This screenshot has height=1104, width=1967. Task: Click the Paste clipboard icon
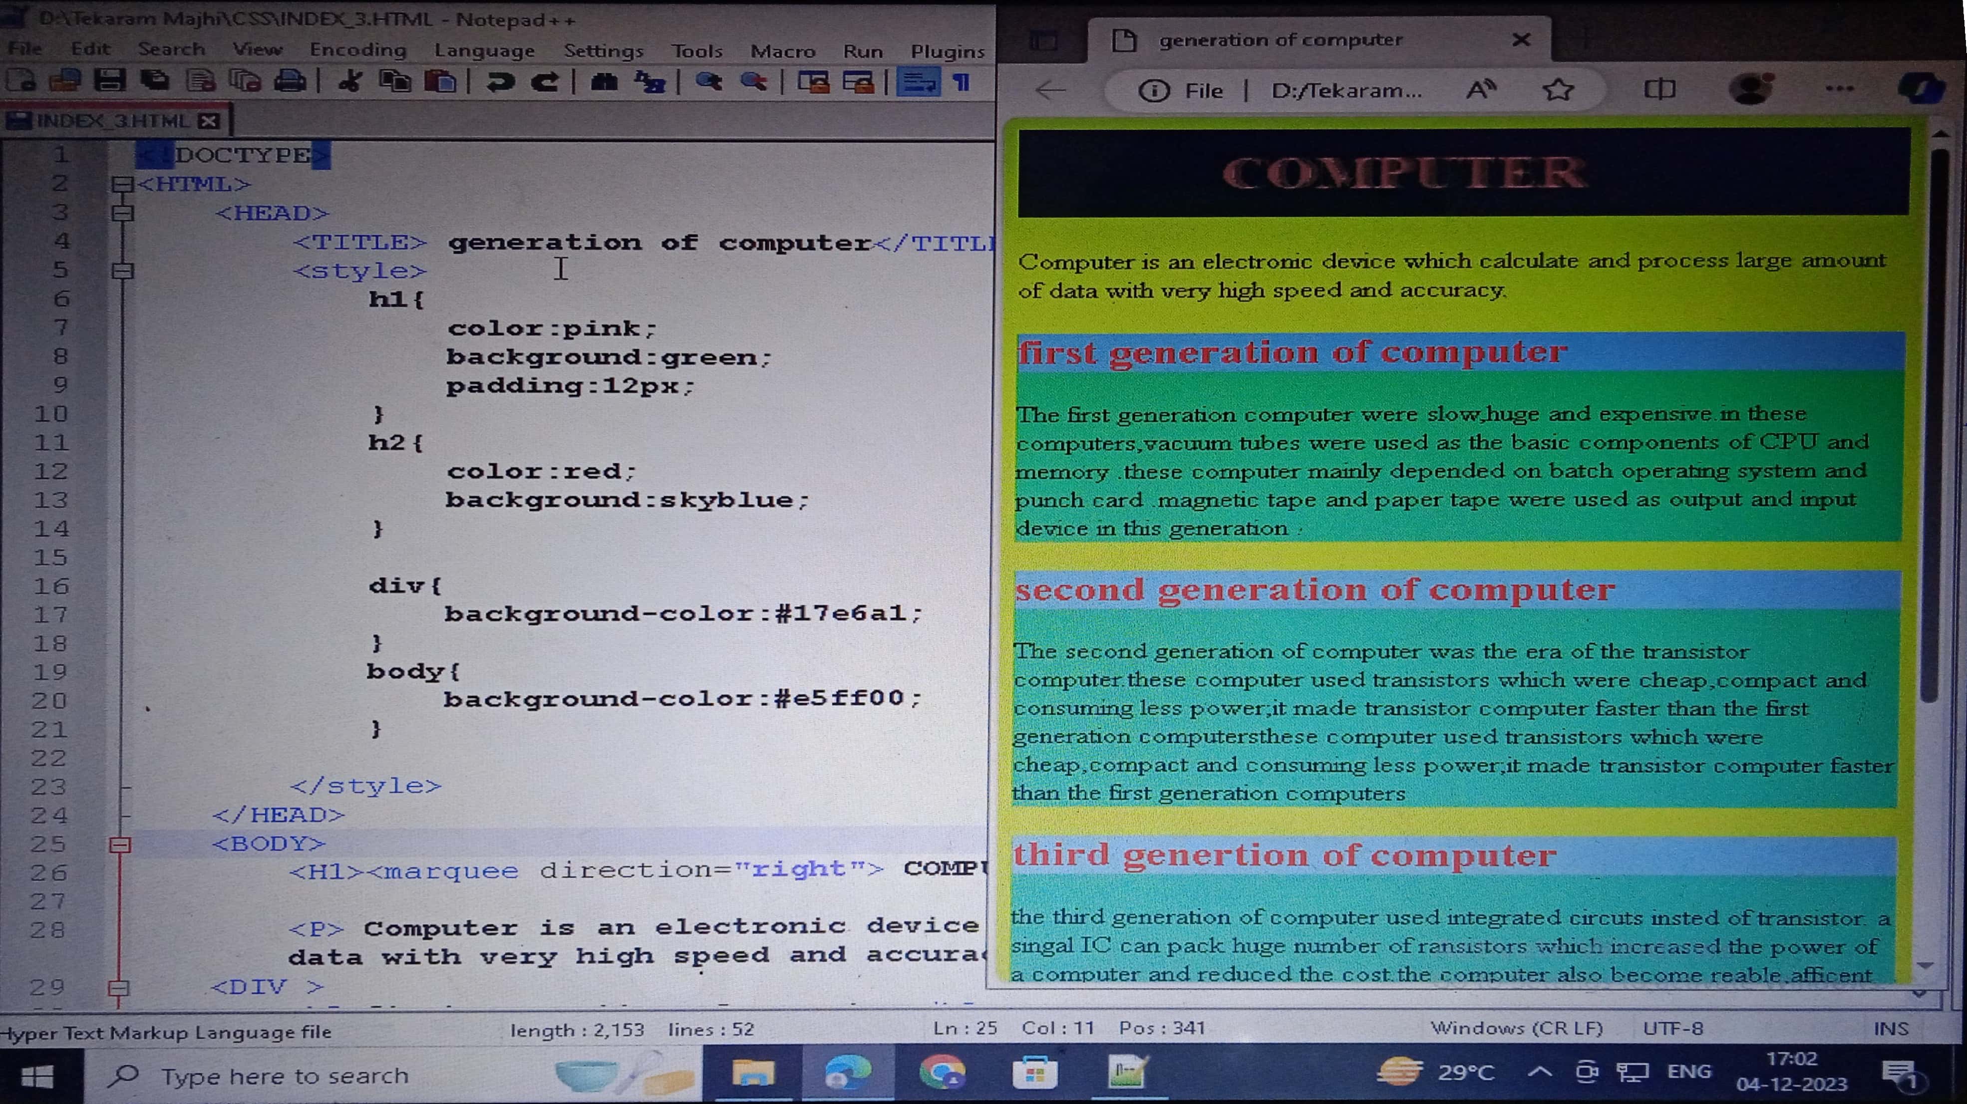[441, 81]
